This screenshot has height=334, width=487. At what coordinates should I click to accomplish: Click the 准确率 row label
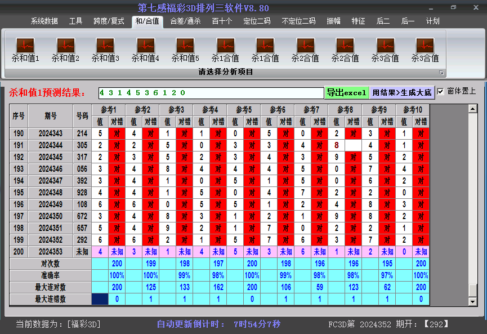coord(50,275)
